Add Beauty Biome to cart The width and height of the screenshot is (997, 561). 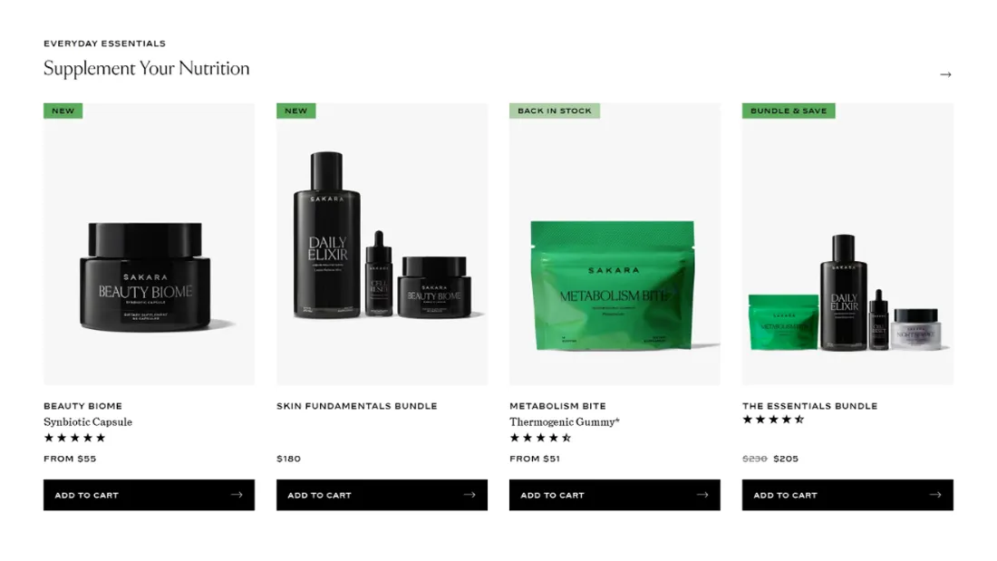coord(149,495)
